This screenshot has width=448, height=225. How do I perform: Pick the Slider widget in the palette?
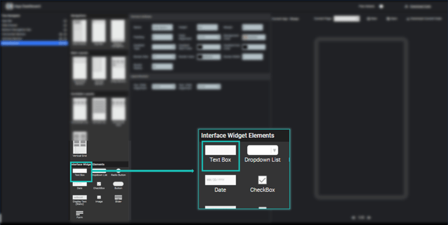(x=118, y=198)
